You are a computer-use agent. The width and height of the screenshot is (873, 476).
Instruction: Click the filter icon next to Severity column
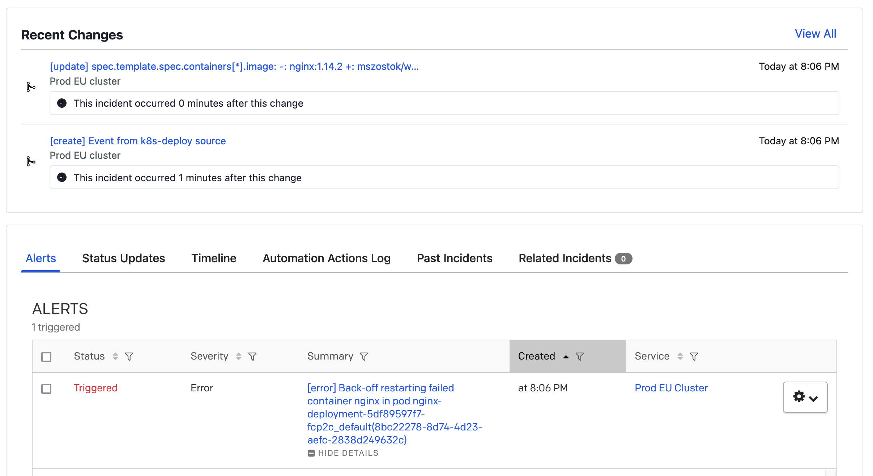pos(252,356)
